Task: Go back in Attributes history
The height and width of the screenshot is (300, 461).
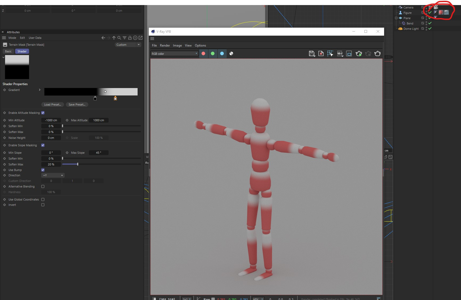Action: click(103, 38)
